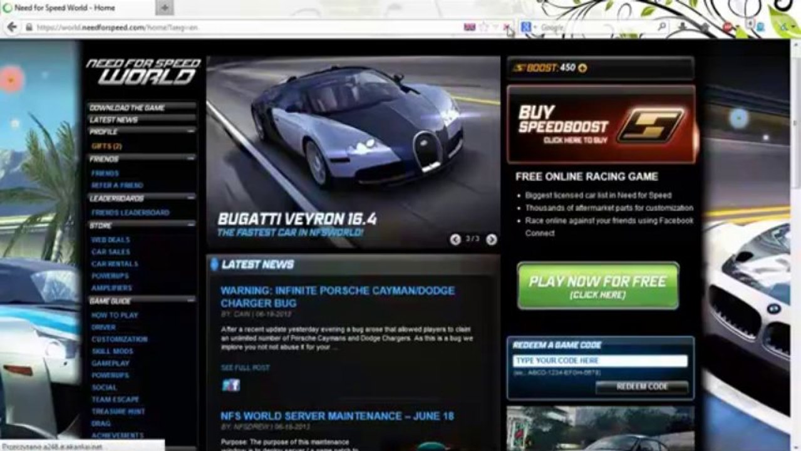
Task: Click the Bugatti Veyron 16.4 banner
Action: click(x=353, y=153)
